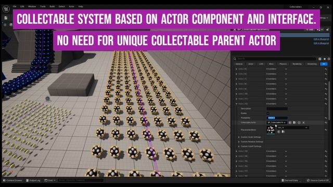Open the Output Log

(33, 180)
